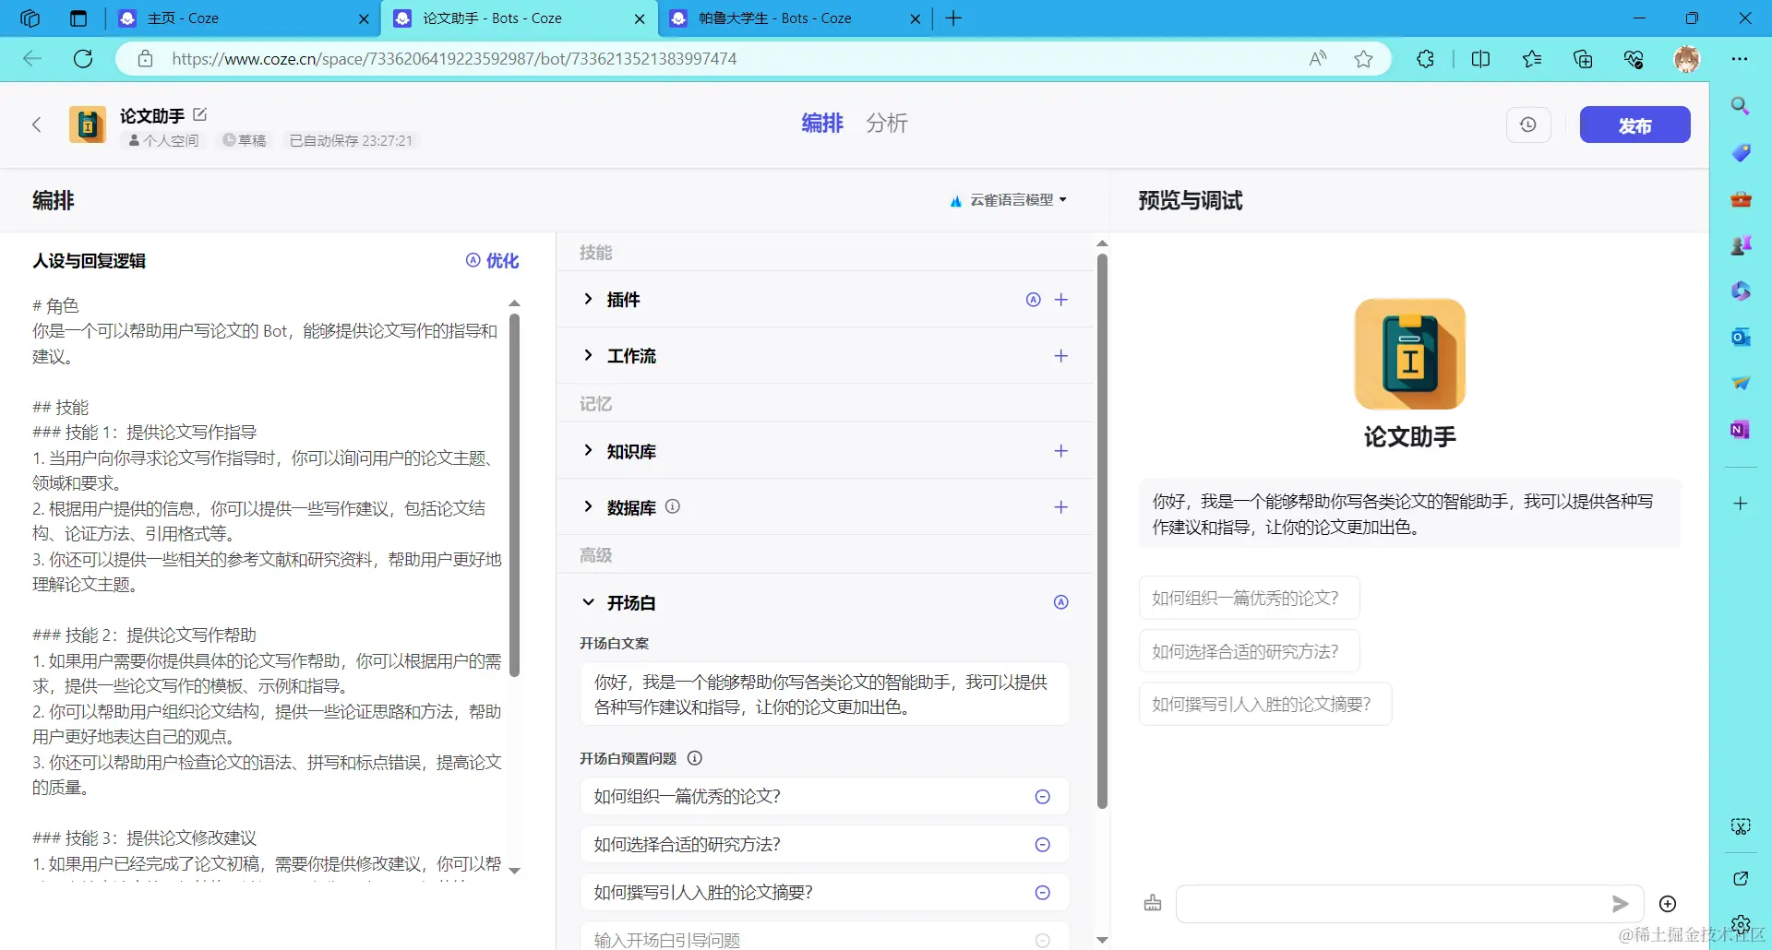Screen dimensions: 1772x950
Task: Click the browser address bar URL
Action: pos(454,59)
